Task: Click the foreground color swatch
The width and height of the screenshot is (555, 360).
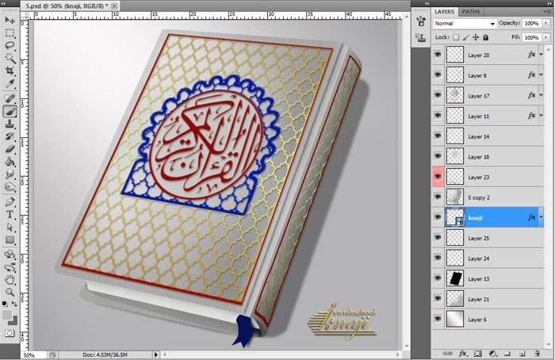Action: coord(7,314)
